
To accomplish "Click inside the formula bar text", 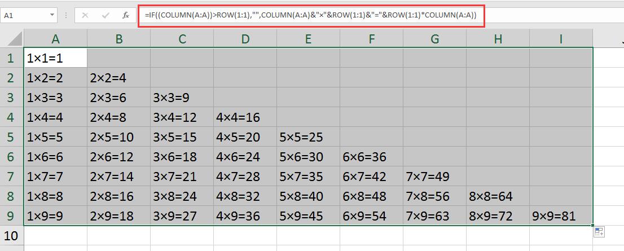I will point(310,16).
